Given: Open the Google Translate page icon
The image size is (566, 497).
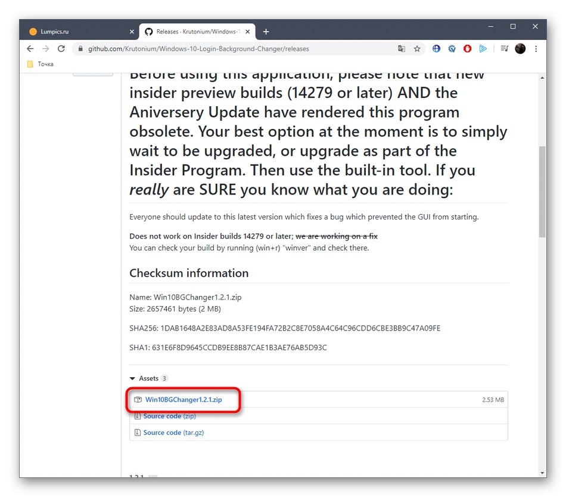Looking at the screenshot, I should (402, 49).
